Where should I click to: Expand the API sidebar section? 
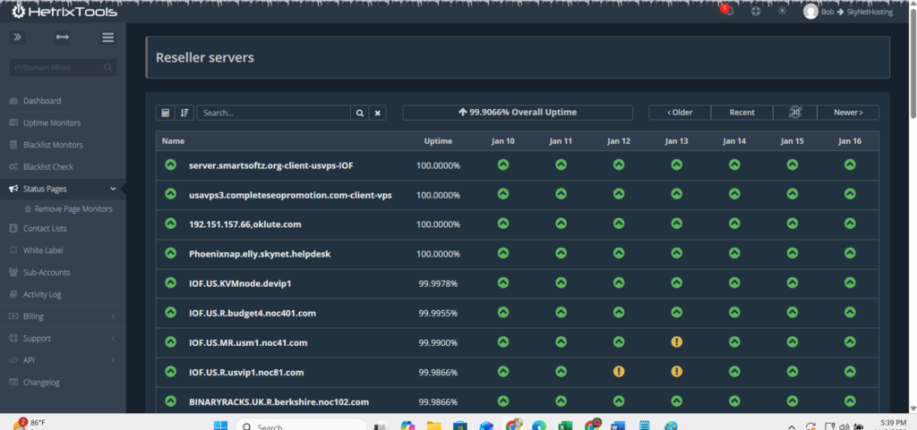[x=63, y=360]
